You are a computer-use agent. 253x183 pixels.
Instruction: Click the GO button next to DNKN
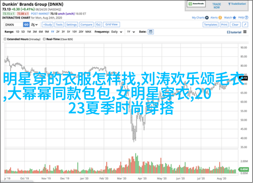[26, 25]
